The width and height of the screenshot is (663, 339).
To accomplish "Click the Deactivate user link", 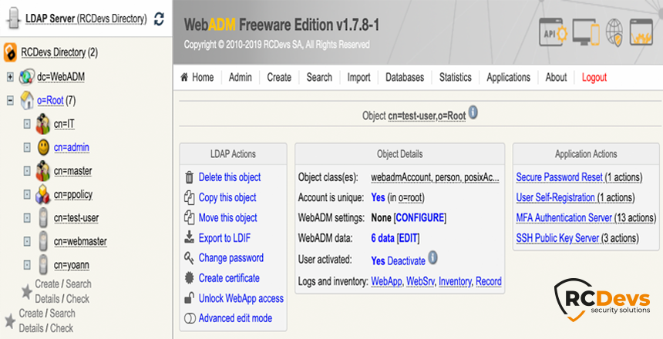I will (406, 261).
